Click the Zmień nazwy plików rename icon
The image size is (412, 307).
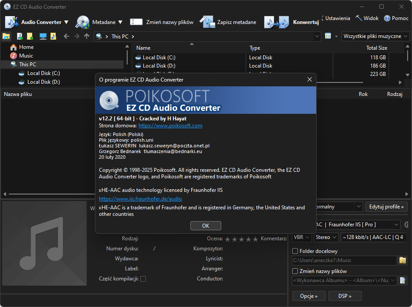pyautogui.click(x=136, y=22)
